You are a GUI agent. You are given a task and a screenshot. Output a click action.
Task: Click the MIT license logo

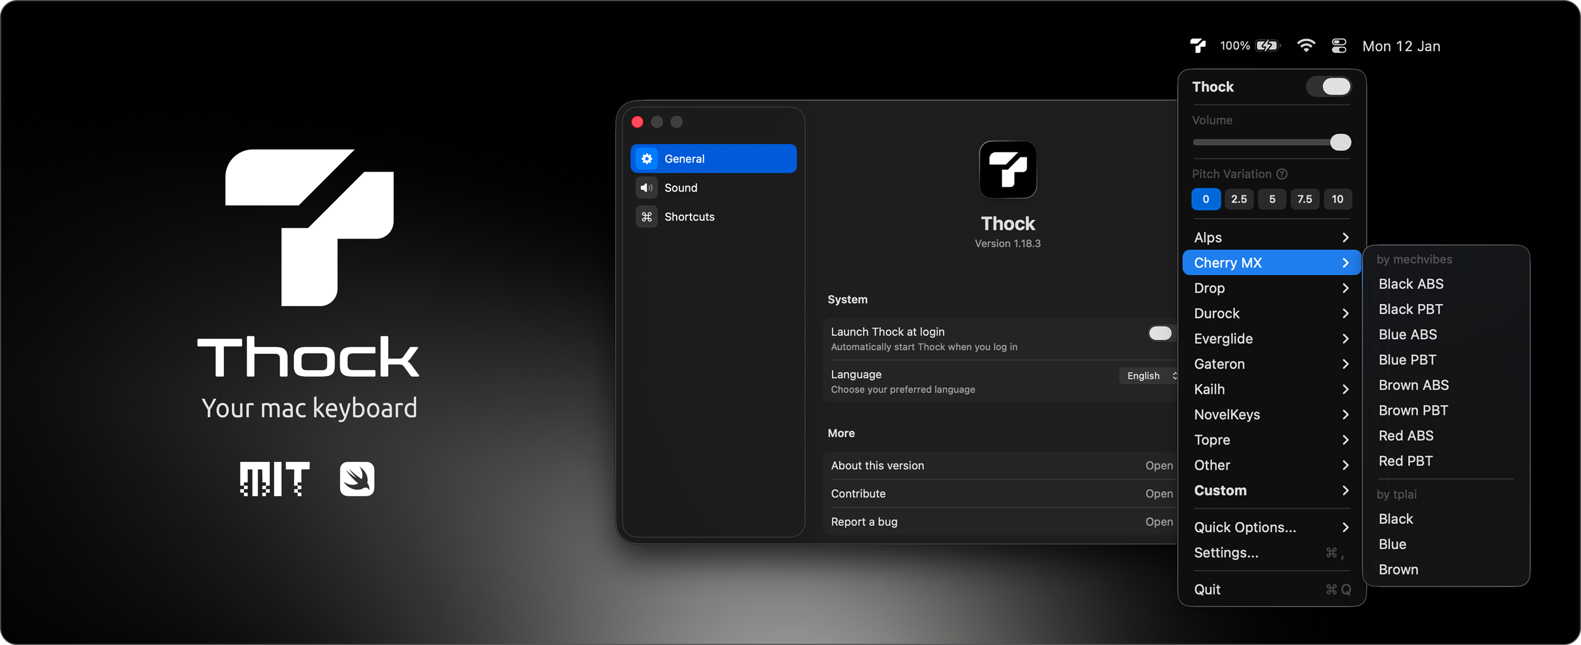pyautogui.click(x=274, y=479)
